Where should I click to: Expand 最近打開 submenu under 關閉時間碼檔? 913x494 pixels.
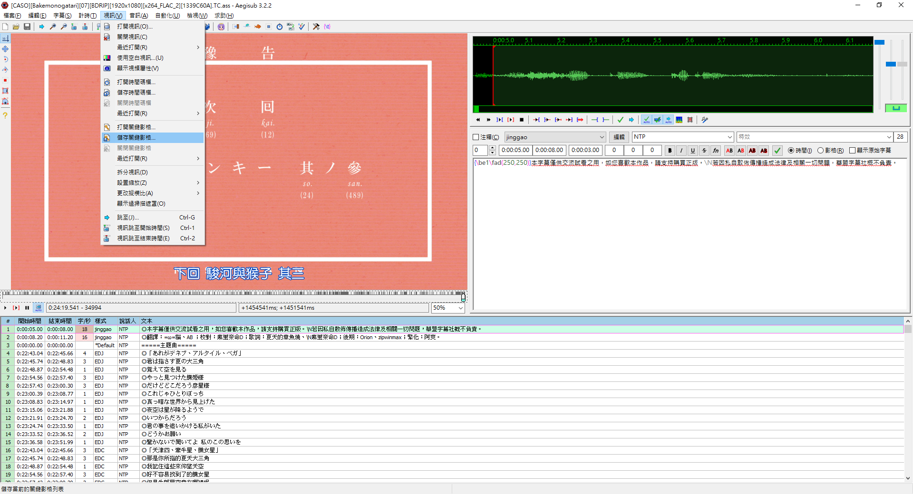click(153, 114)
